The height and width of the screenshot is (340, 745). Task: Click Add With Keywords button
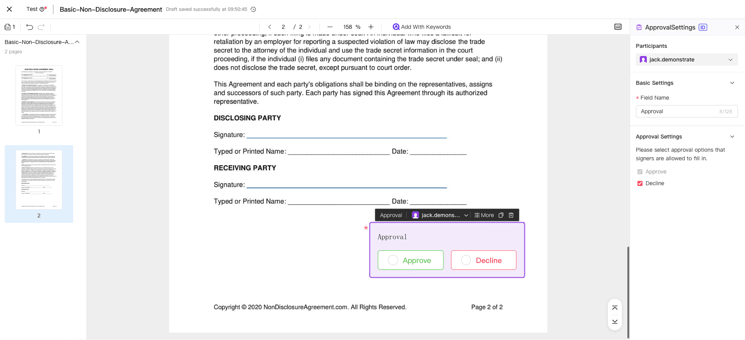422,27
